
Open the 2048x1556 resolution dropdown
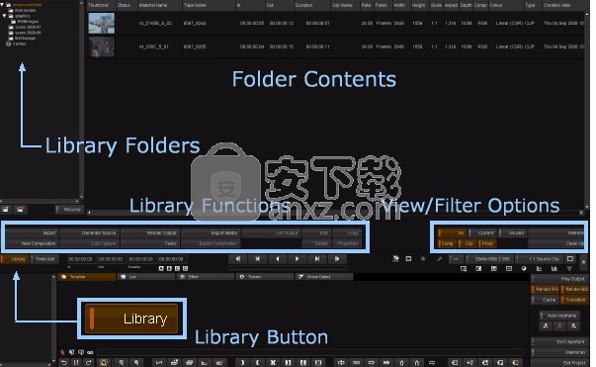coord(490,259)
